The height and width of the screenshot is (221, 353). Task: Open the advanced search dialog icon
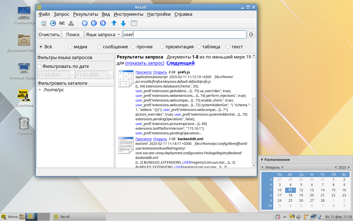[x=44, y=23]
